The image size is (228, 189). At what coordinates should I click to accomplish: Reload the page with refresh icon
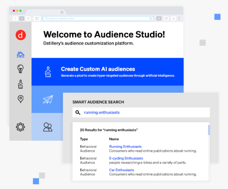(x=28, y=19)
